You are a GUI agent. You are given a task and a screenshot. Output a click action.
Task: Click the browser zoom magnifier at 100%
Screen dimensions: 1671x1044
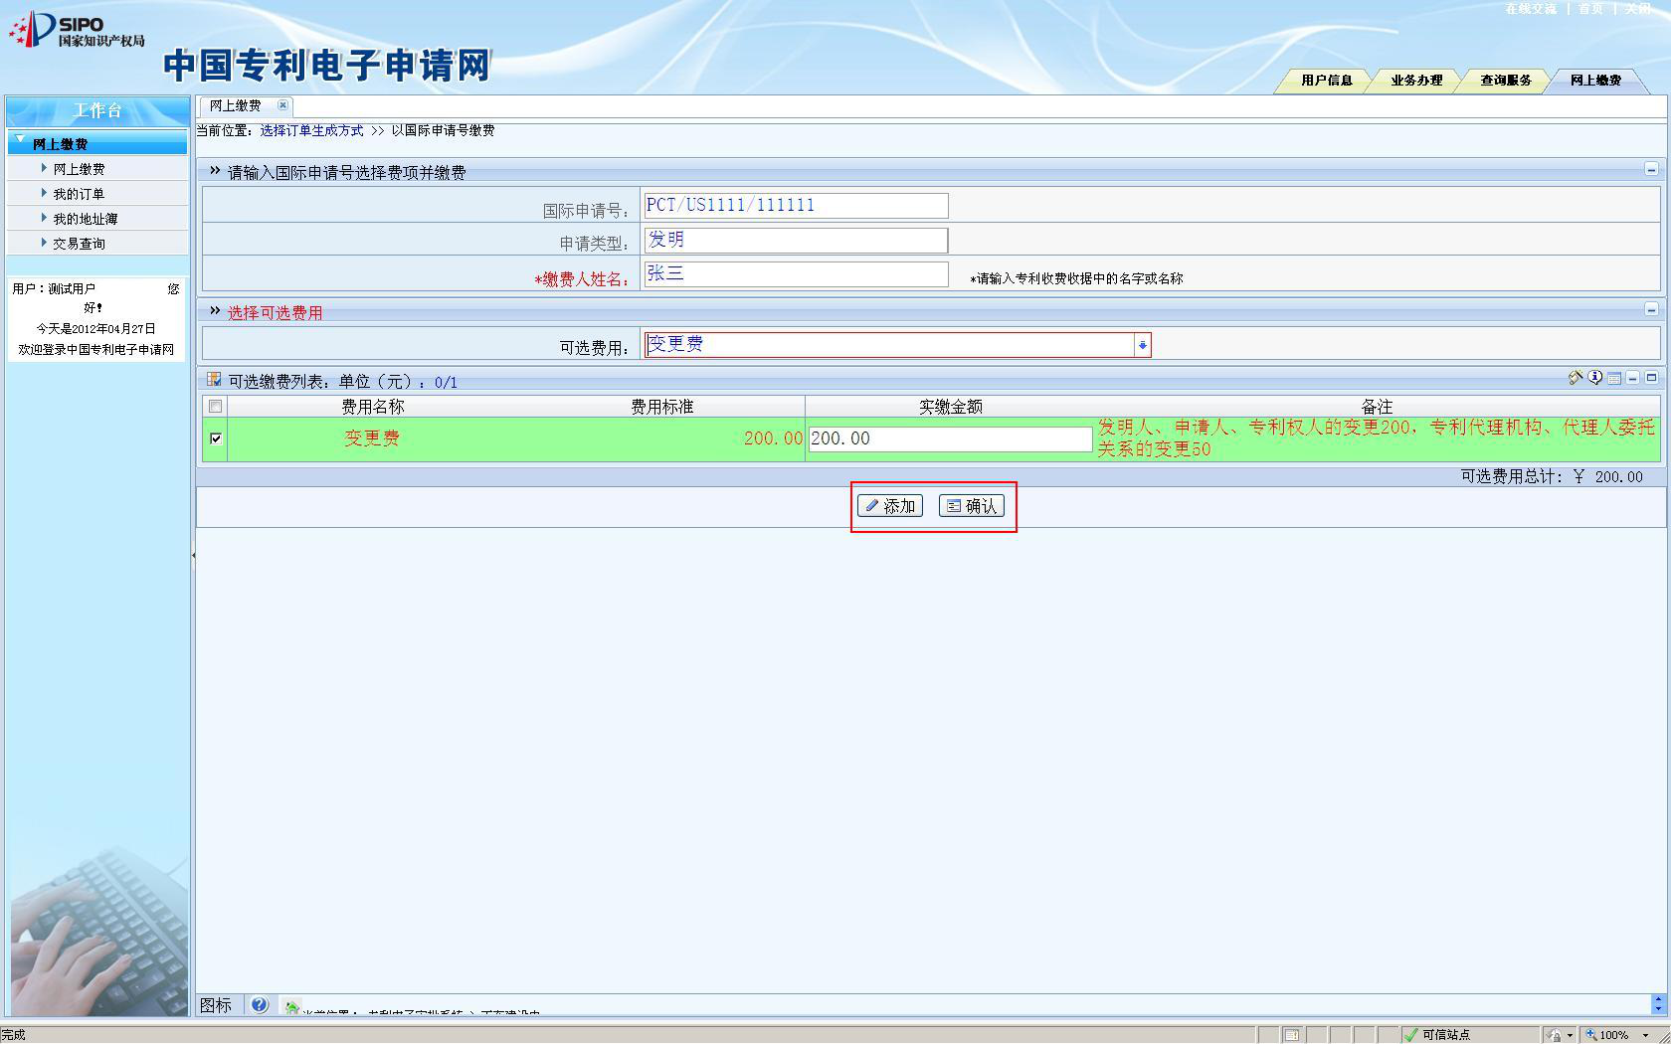[x=1591, y=1035]
